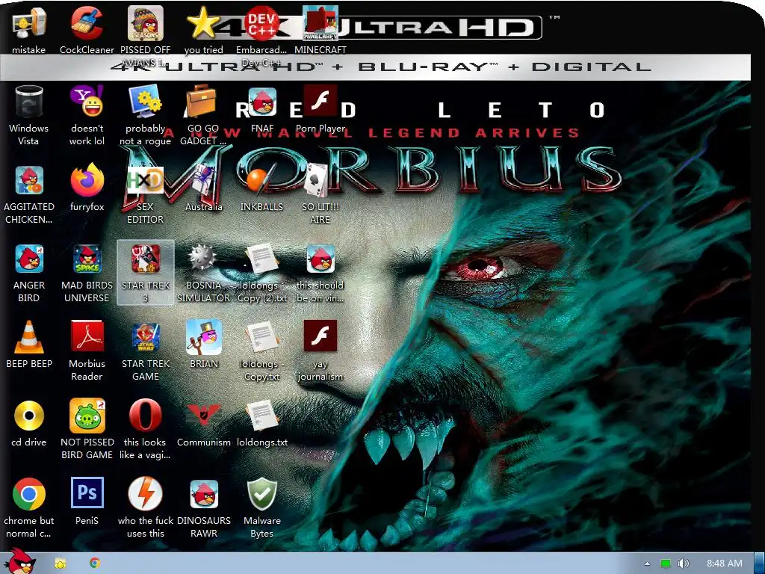Viewport: 765px width, 574px height.
Task: Select the Australia spider solitaire icon
Action: tap(203, 180)
